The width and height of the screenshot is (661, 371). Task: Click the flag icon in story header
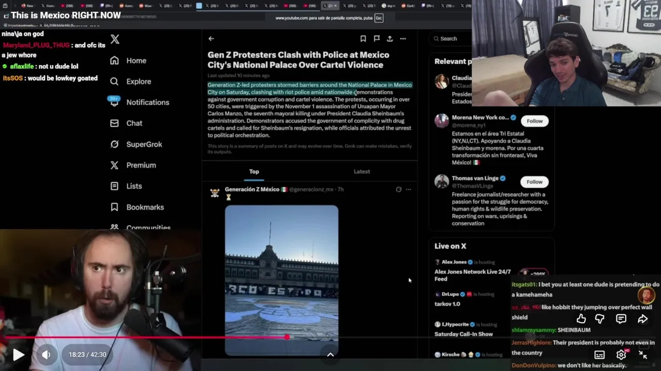pos(376,39)
